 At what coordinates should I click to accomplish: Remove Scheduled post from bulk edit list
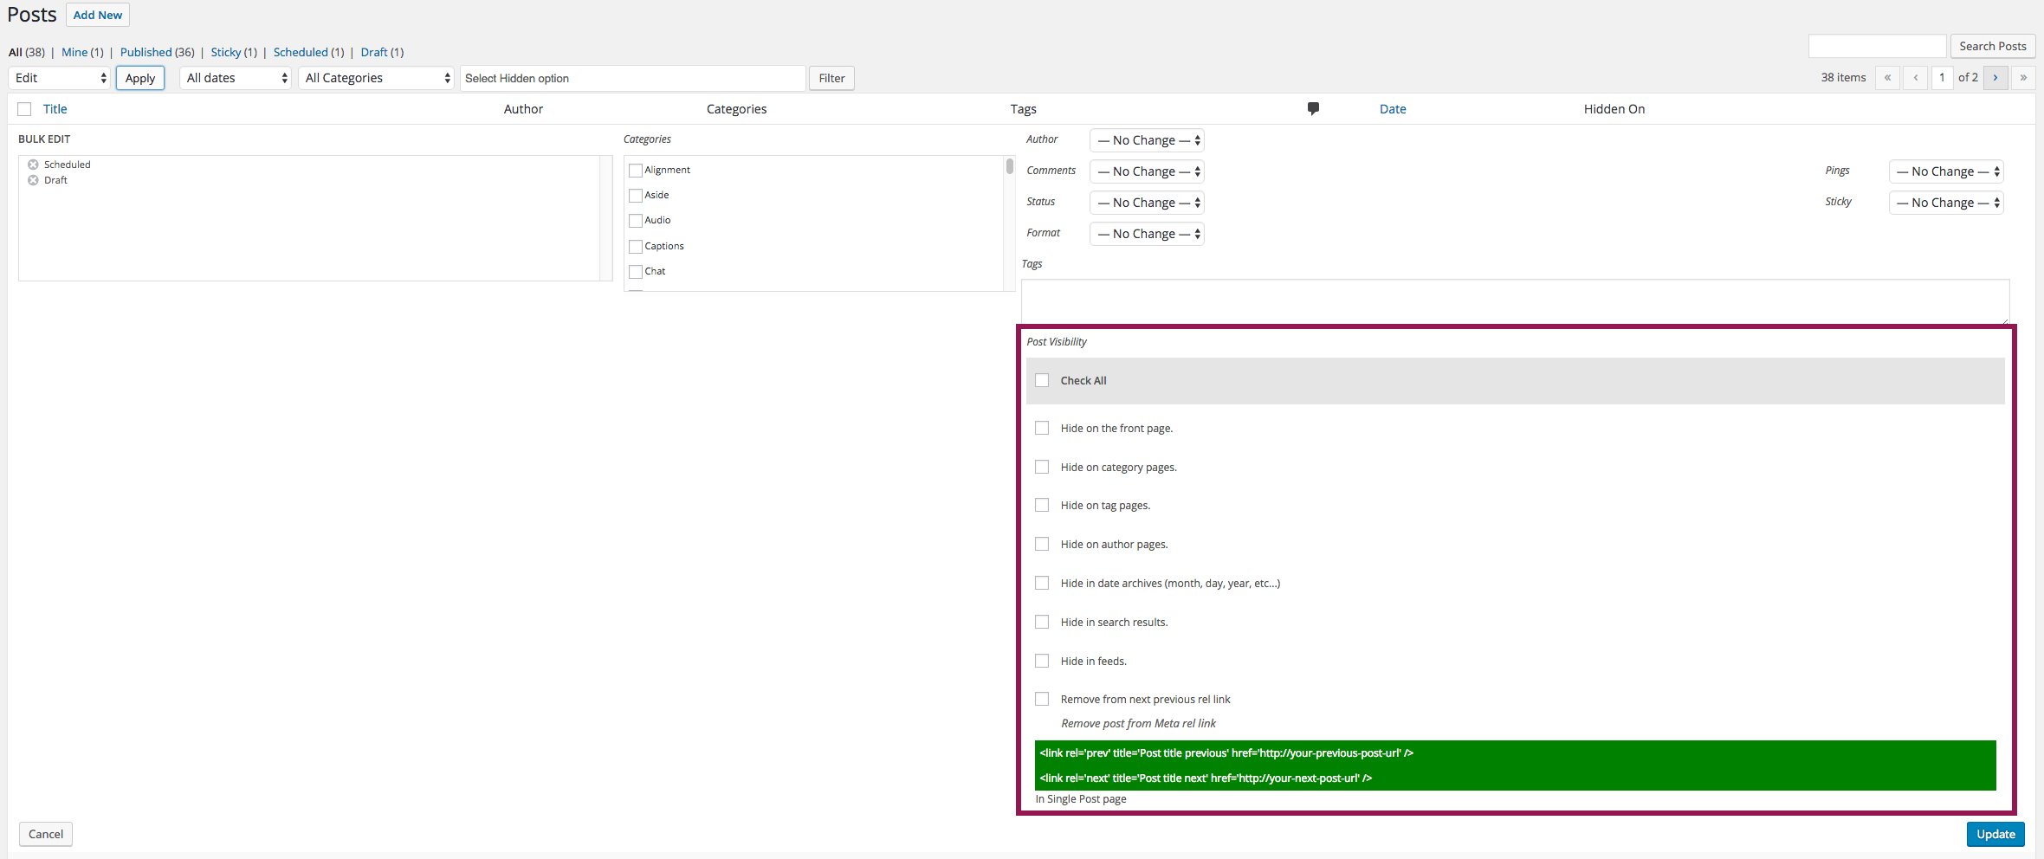point(33,165)
